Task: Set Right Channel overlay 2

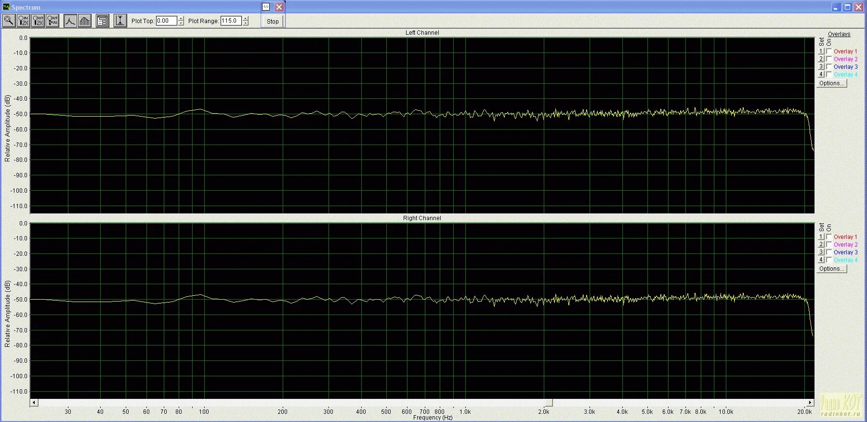Action: pyautogui.click(x=821, y=244)
